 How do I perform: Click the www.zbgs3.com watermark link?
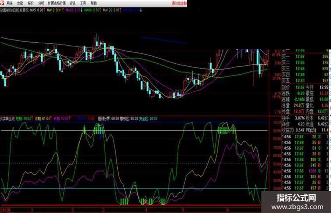click(297, 207)
